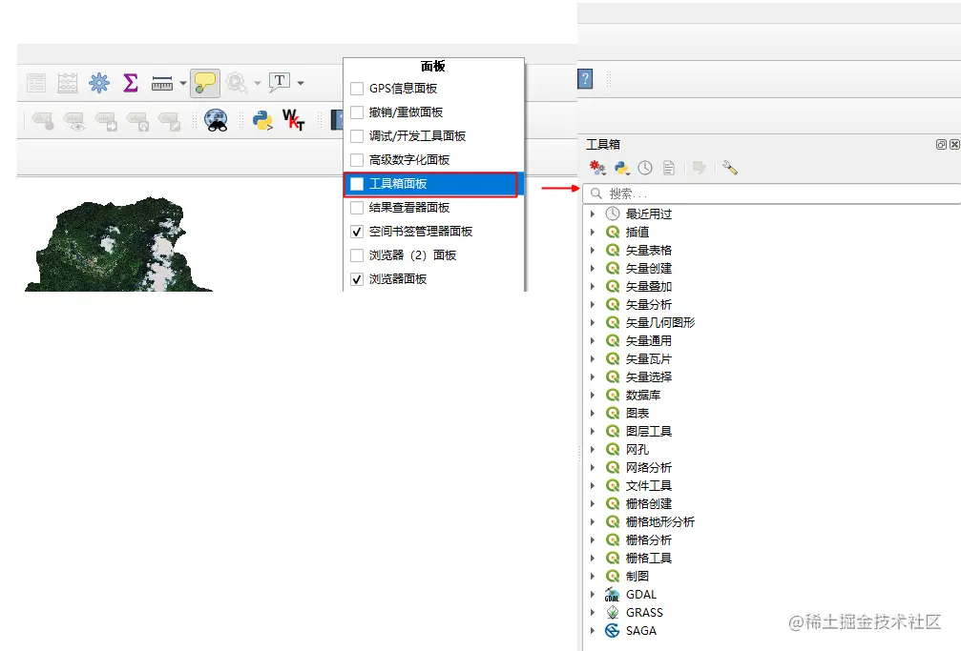Open the red gears models menu in toolbox
Viewport: 961px width, 651px height.
[x=597, y=168]
